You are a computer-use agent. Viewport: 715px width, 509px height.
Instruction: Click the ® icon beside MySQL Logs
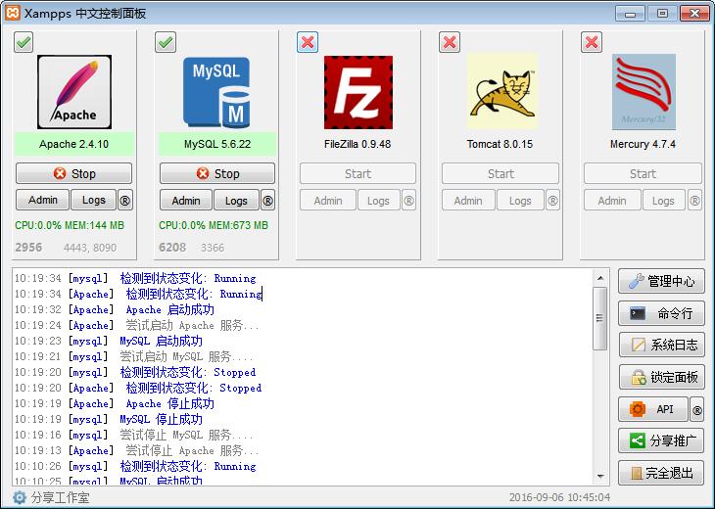[268, 200]
